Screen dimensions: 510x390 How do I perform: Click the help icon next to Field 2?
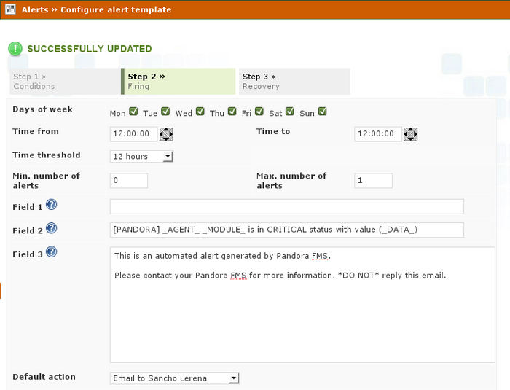pos(52,229)
